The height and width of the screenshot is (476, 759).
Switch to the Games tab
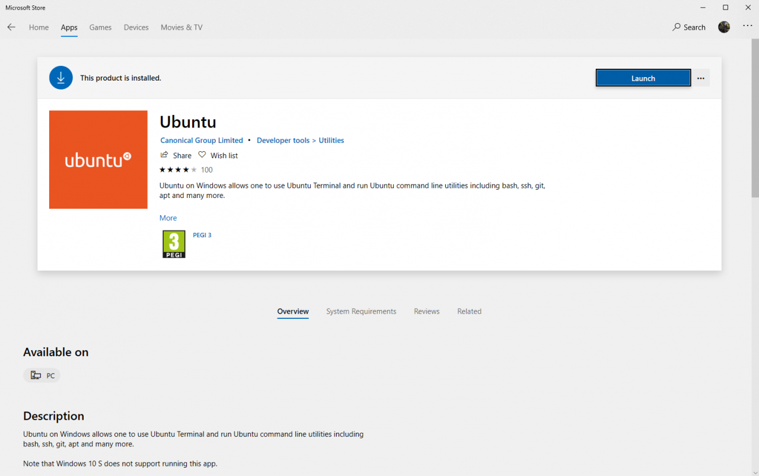point(100,27)
